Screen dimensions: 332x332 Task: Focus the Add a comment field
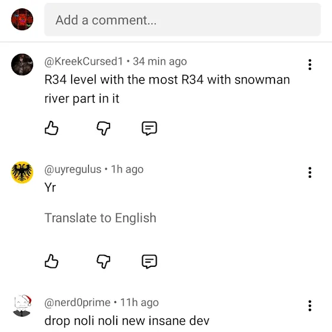[x=183, y=20]
